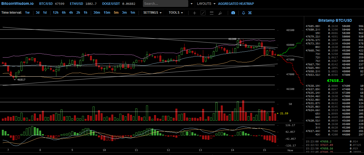364x155 pixels.
Task: Switch to the 3d time interval
Action: point(38,13)
